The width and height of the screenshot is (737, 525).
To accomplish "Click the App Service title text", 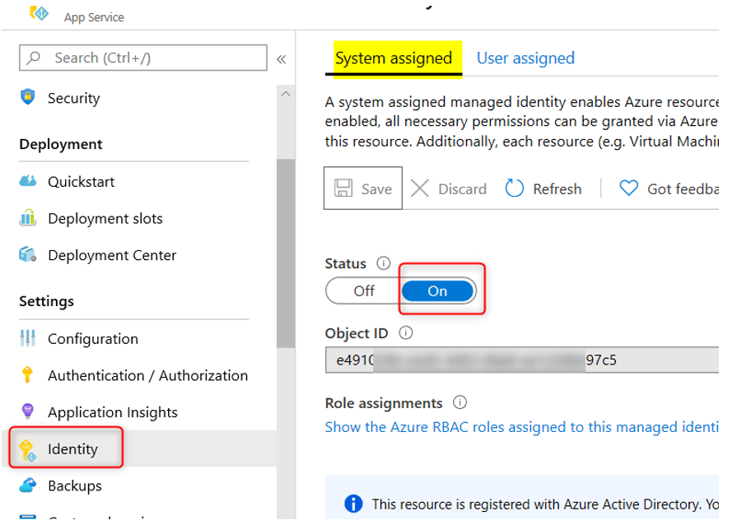I will (94, 17).
